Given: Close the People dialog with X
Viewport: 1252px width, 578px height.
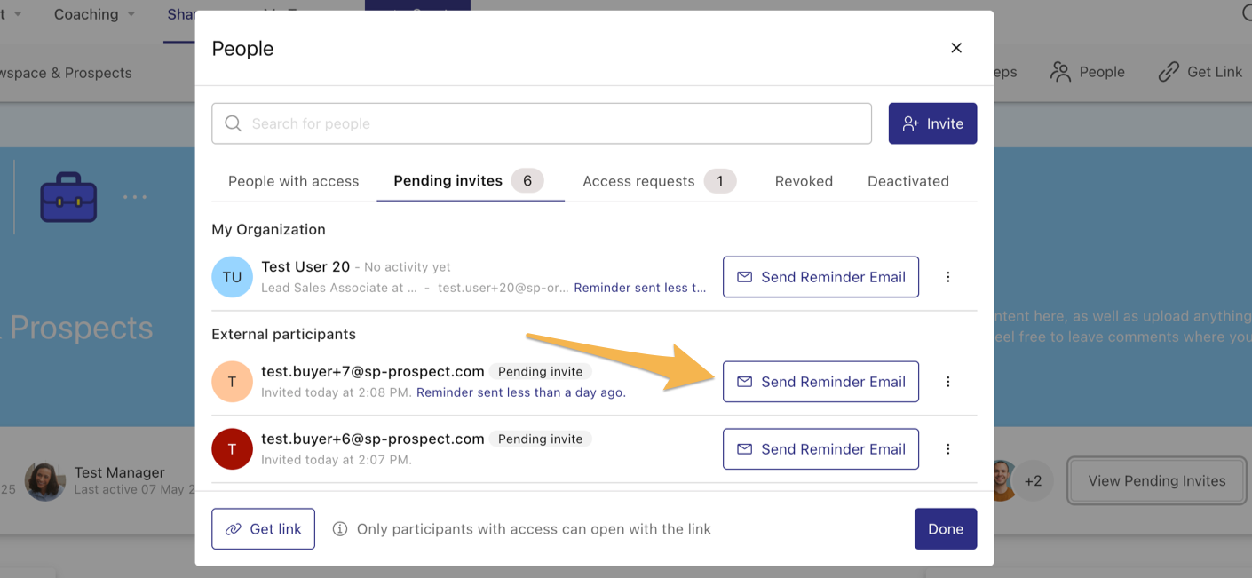Looking at the screenshot, I should pos(956,48).
